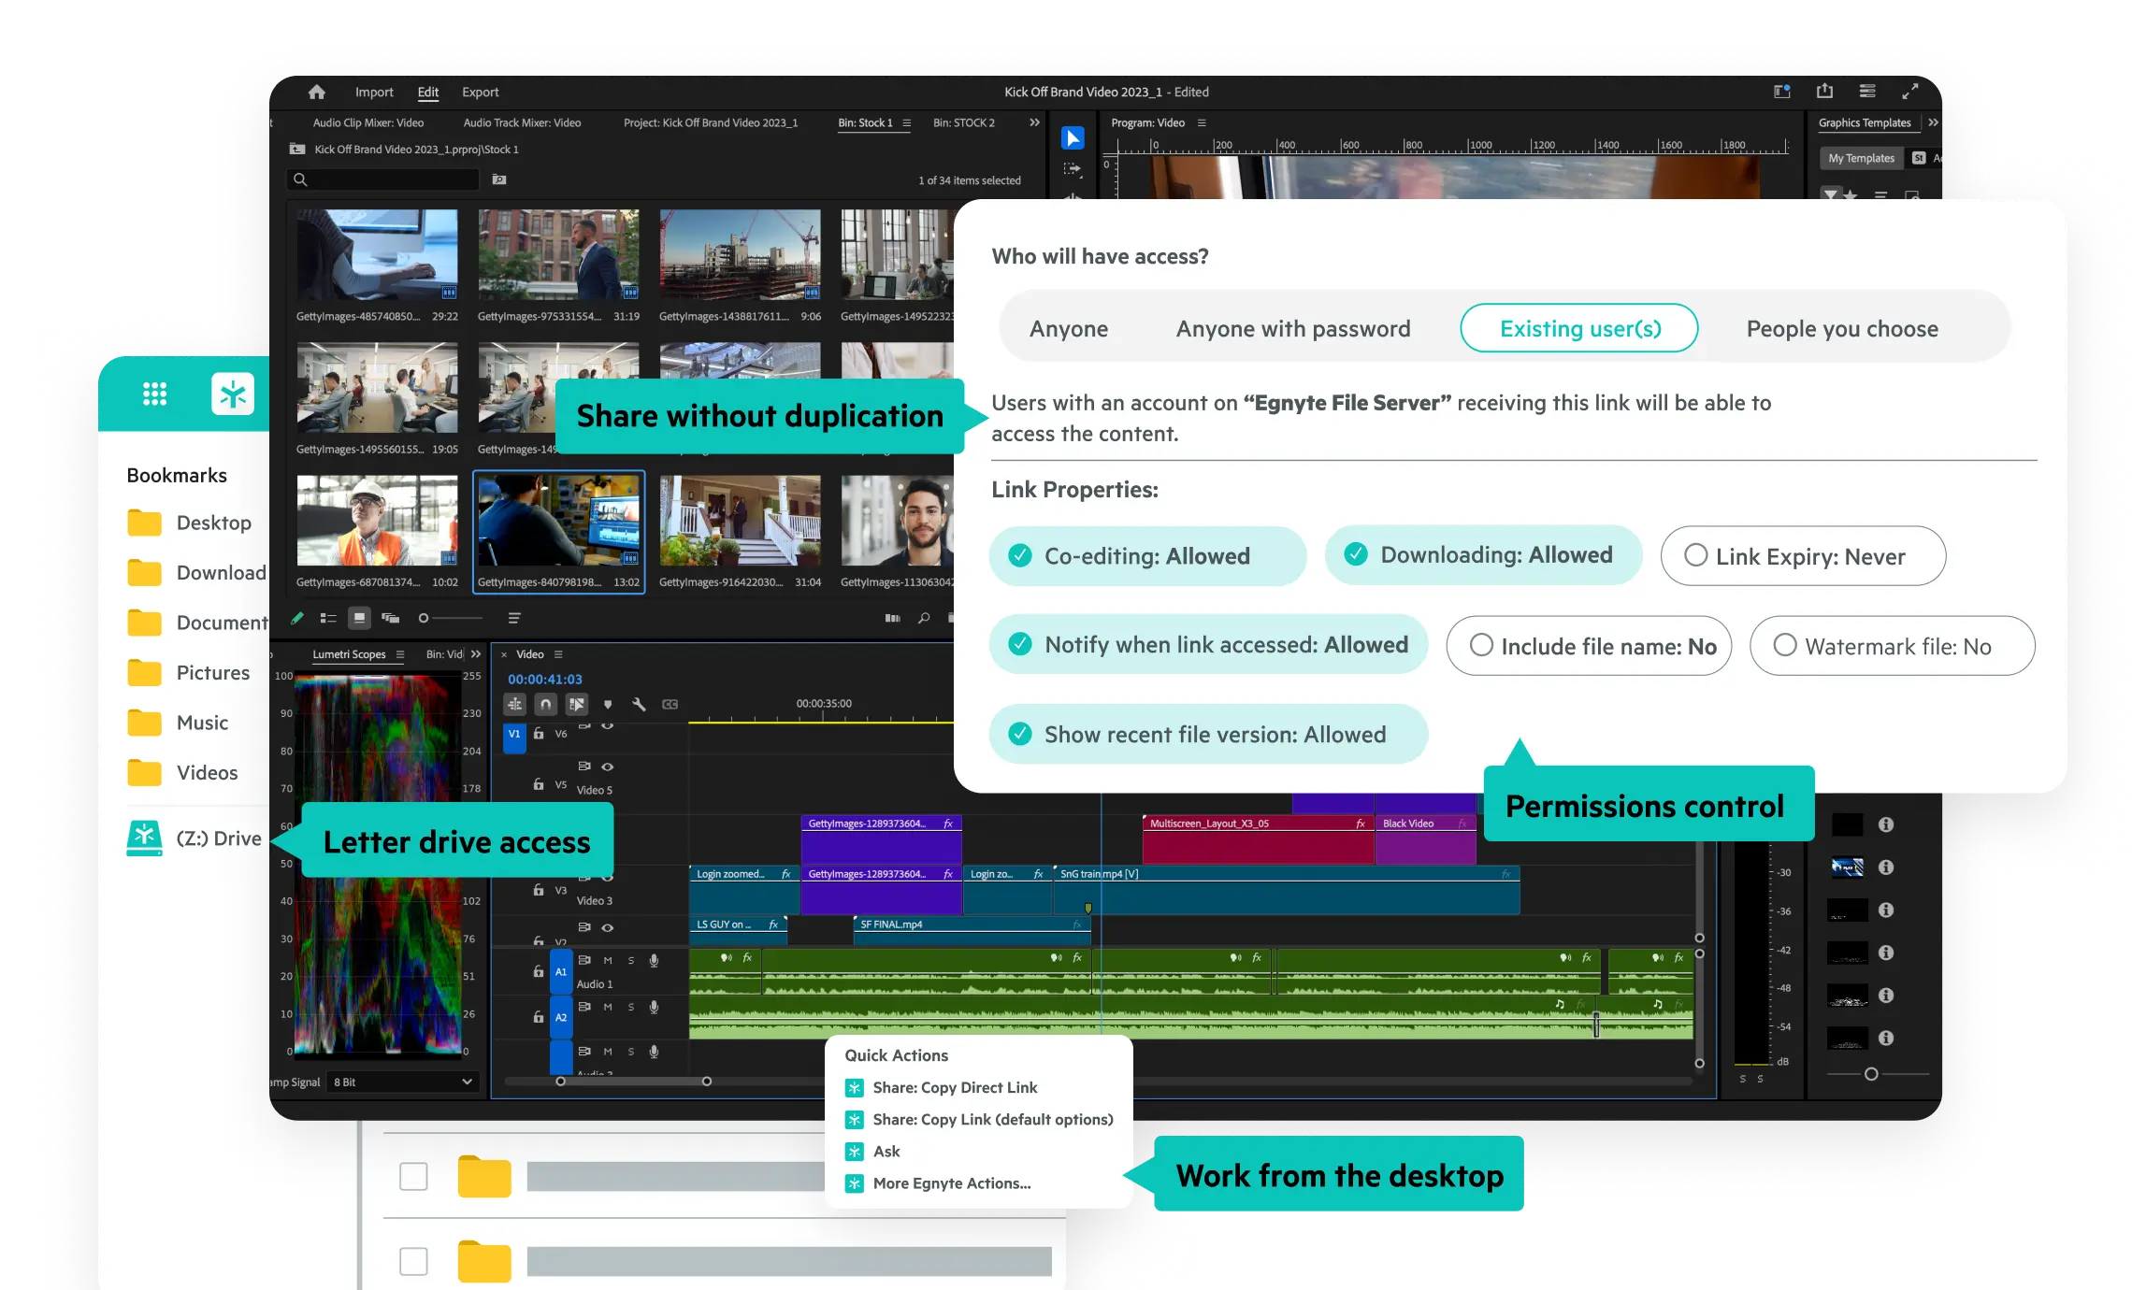Select the Bin: STOCK 2 tab
This screenshot has width=2132, height=1290.
pos(965,122)
